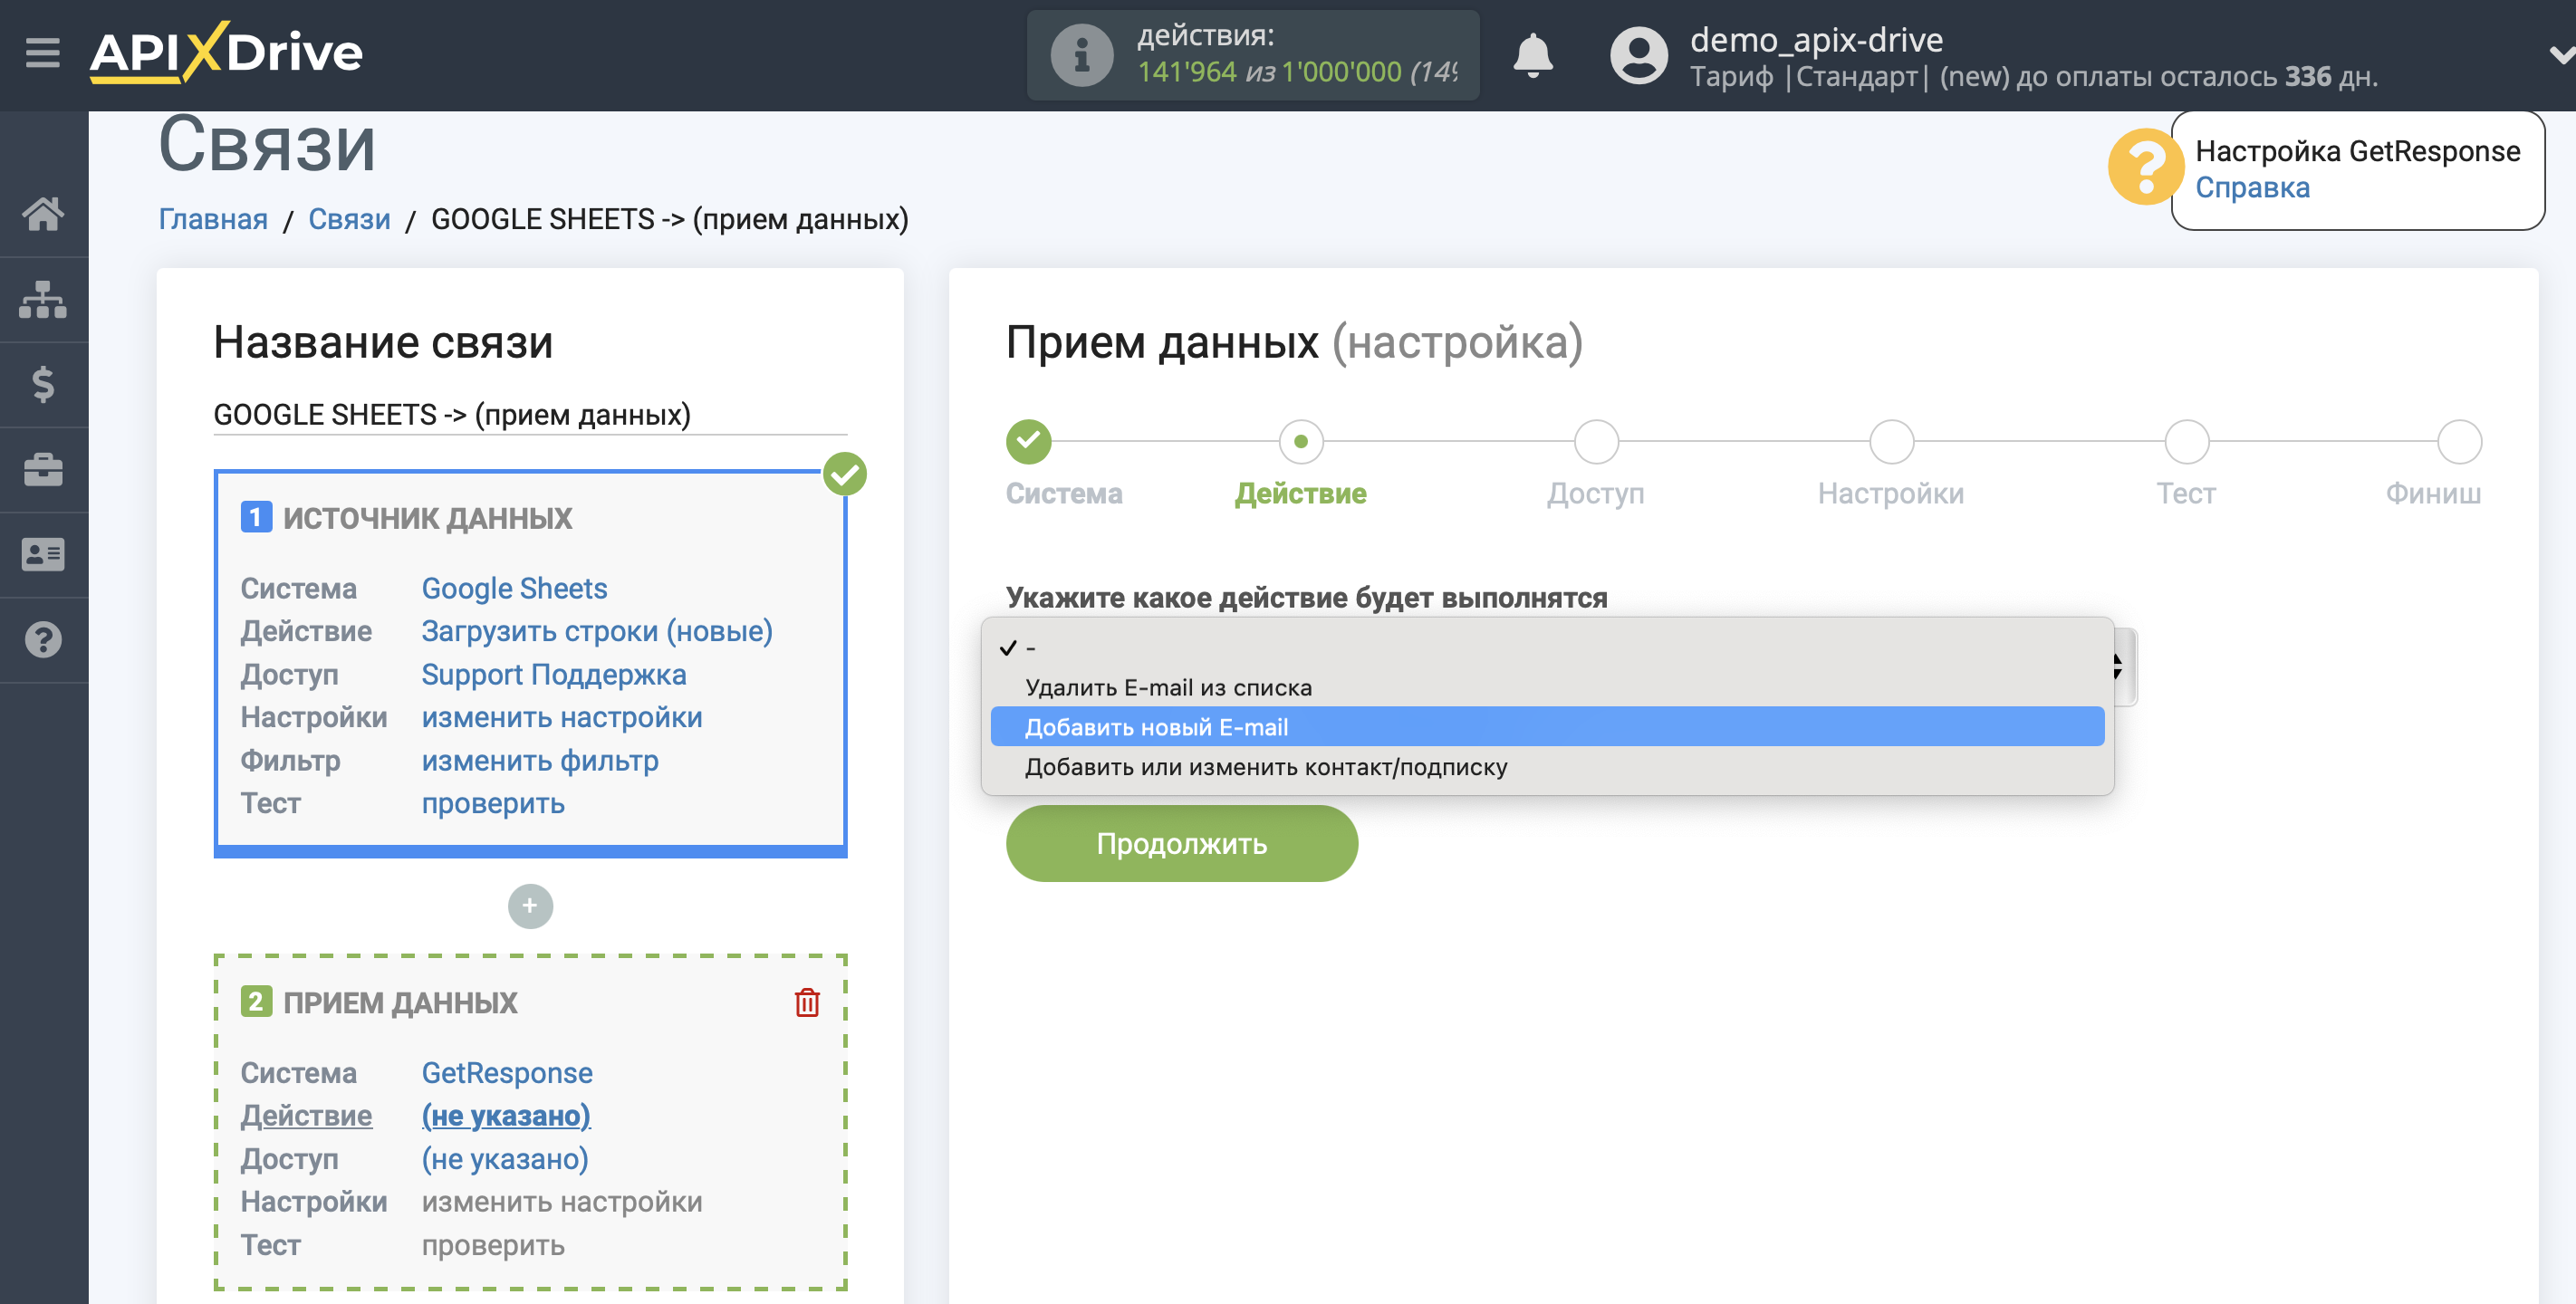2576x1304 pixels.
Task: Click the action select dropdown arrows
Action: pos(2118,667)
